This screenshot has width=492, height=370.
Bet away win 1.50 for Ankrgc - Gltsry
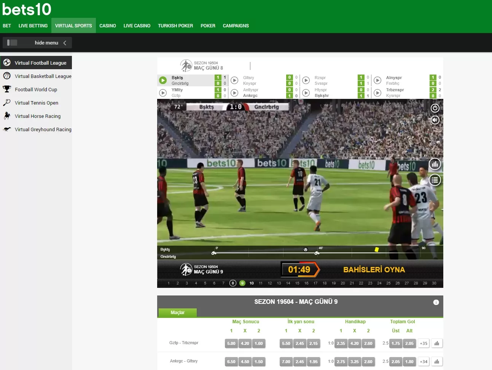[259, 362]
